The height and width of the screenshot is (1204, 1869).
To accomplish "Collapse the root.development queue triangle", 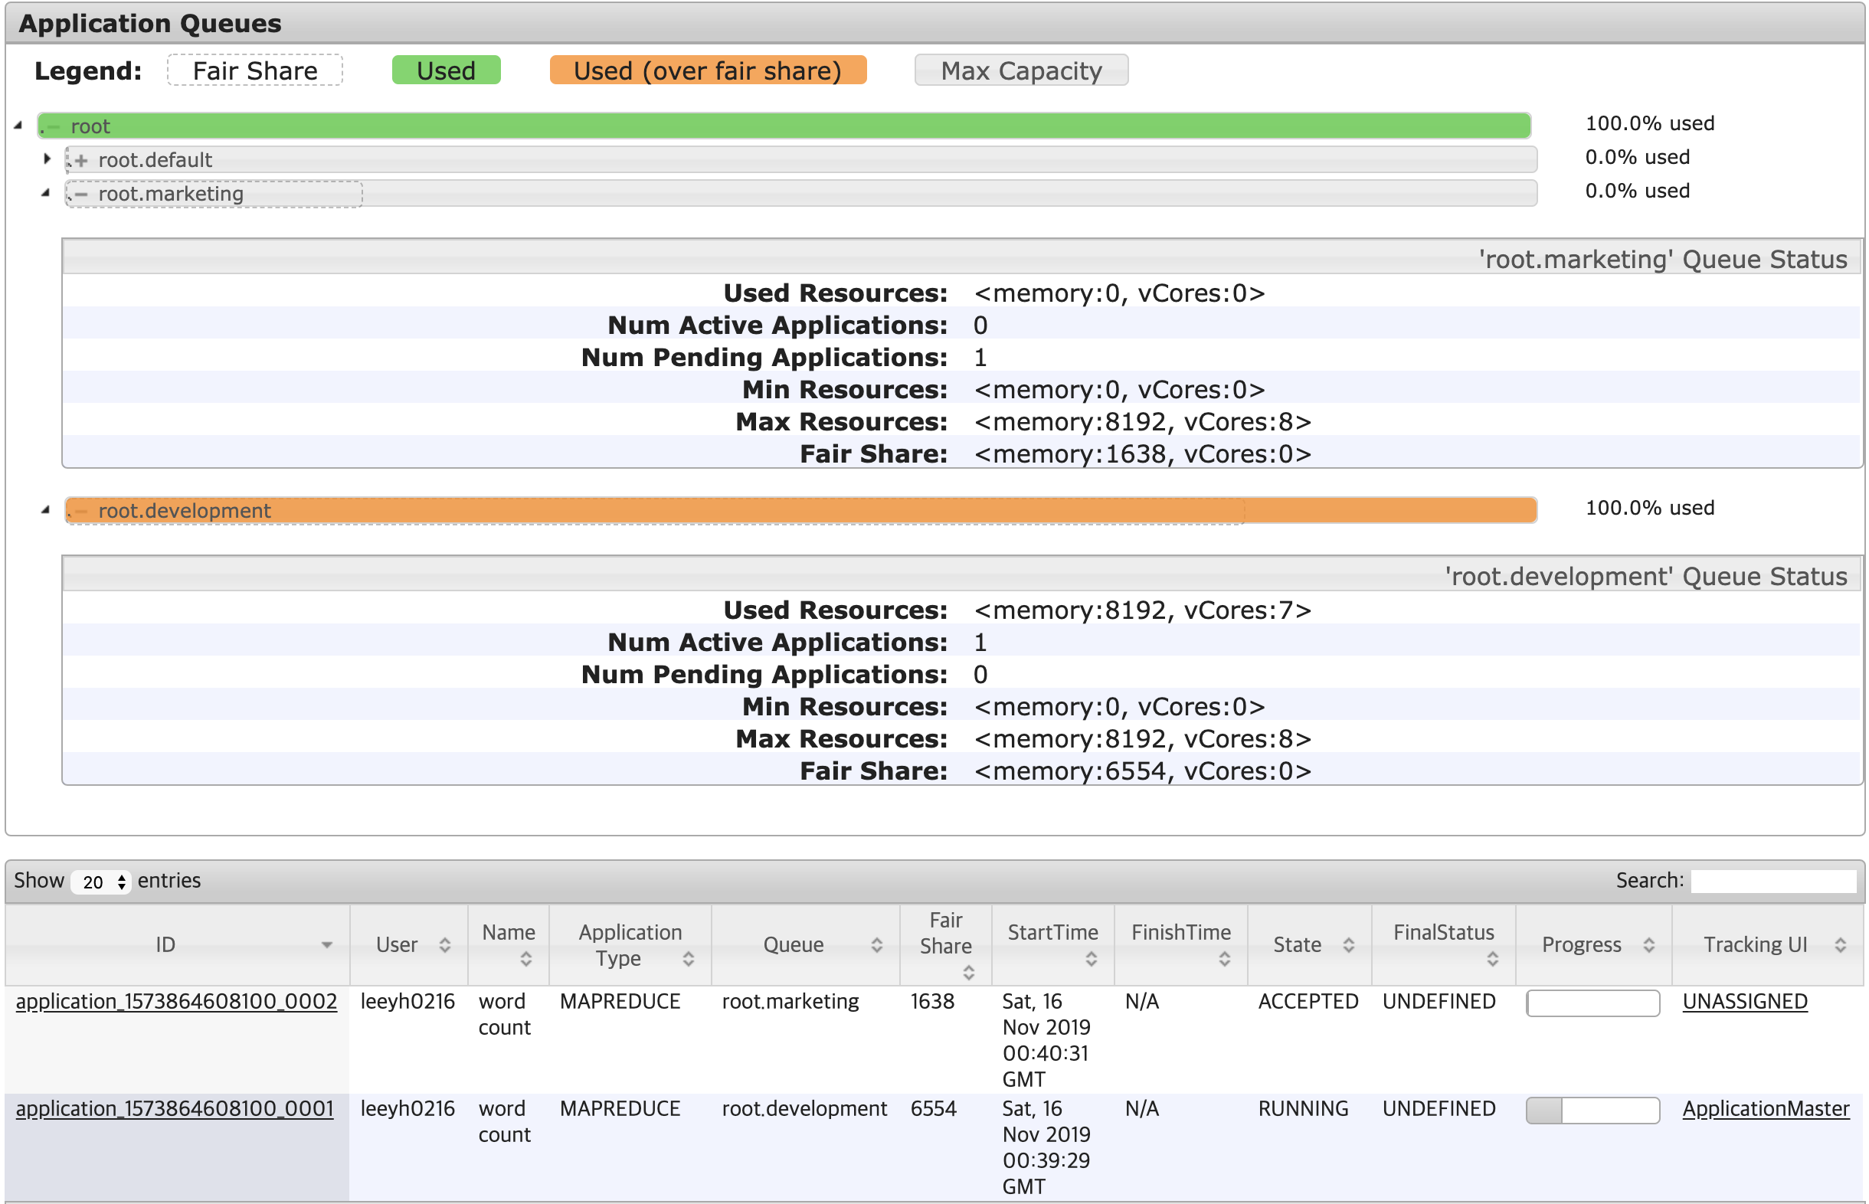I will pyautogui.click(x=45, y=510).
